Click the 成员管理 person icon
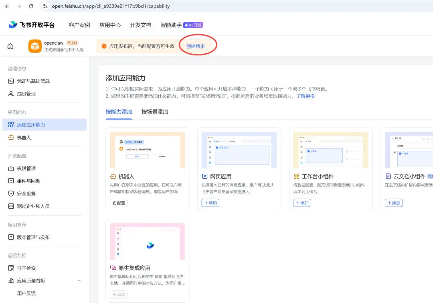433x303 pixels. coord(11,94)
